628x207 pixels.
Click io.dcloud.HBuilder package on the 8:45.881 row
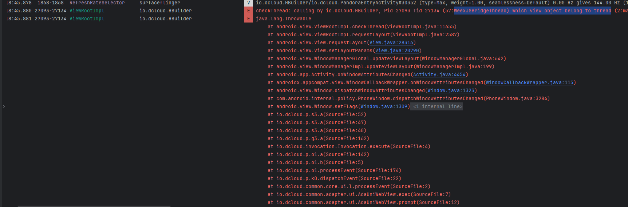166,19
